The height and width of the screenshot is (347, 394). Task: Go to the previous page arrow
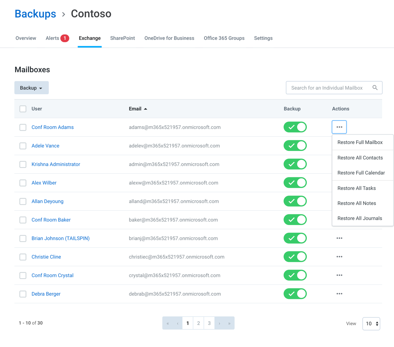point(177,323)
